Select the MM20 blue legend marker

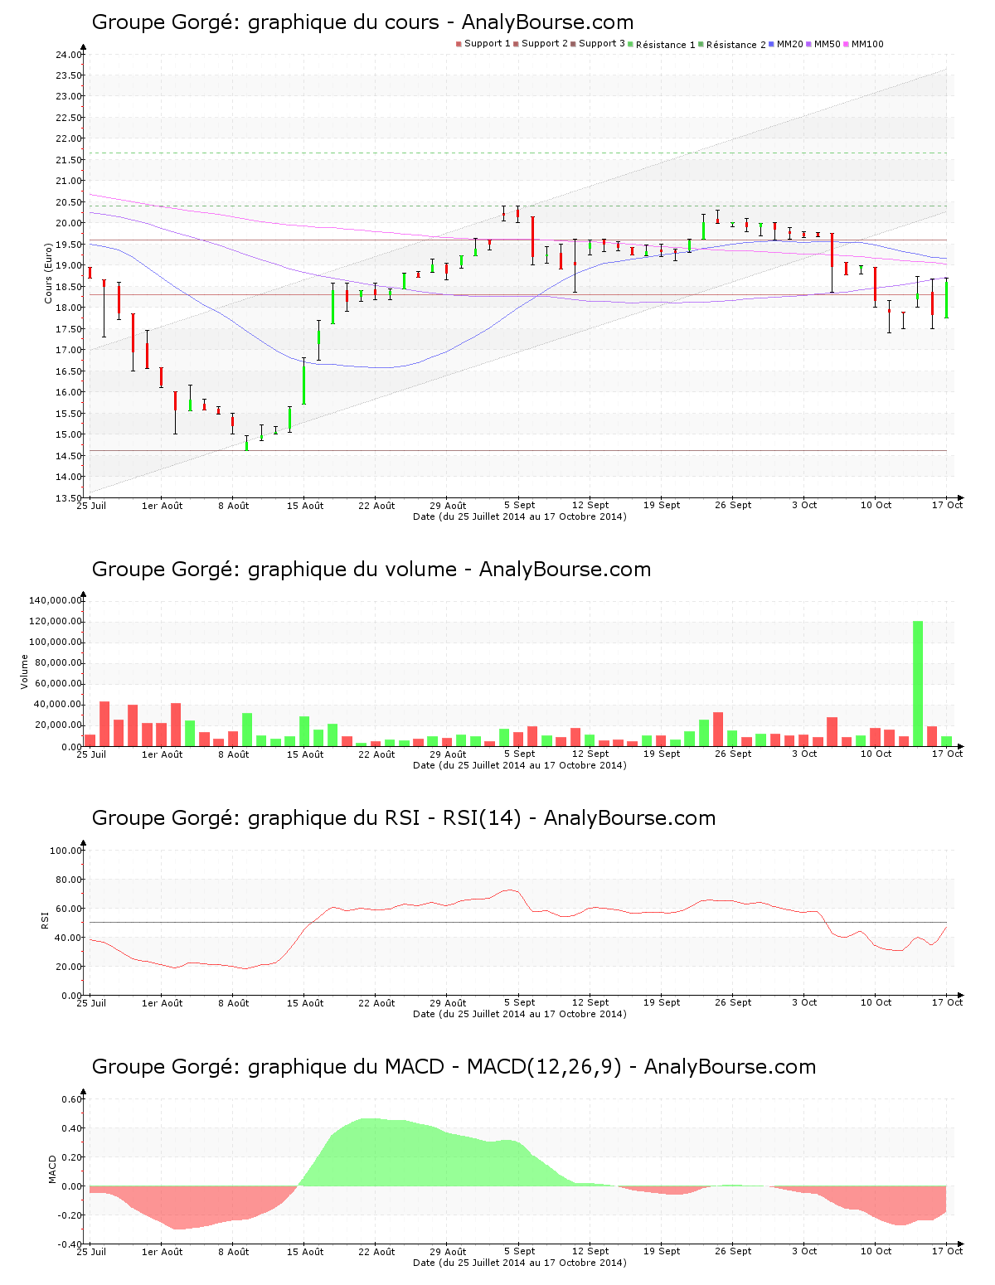pos(773,44)
